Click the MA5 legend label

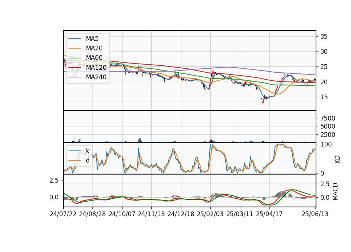pyautogui.click(x=92, y=39)
